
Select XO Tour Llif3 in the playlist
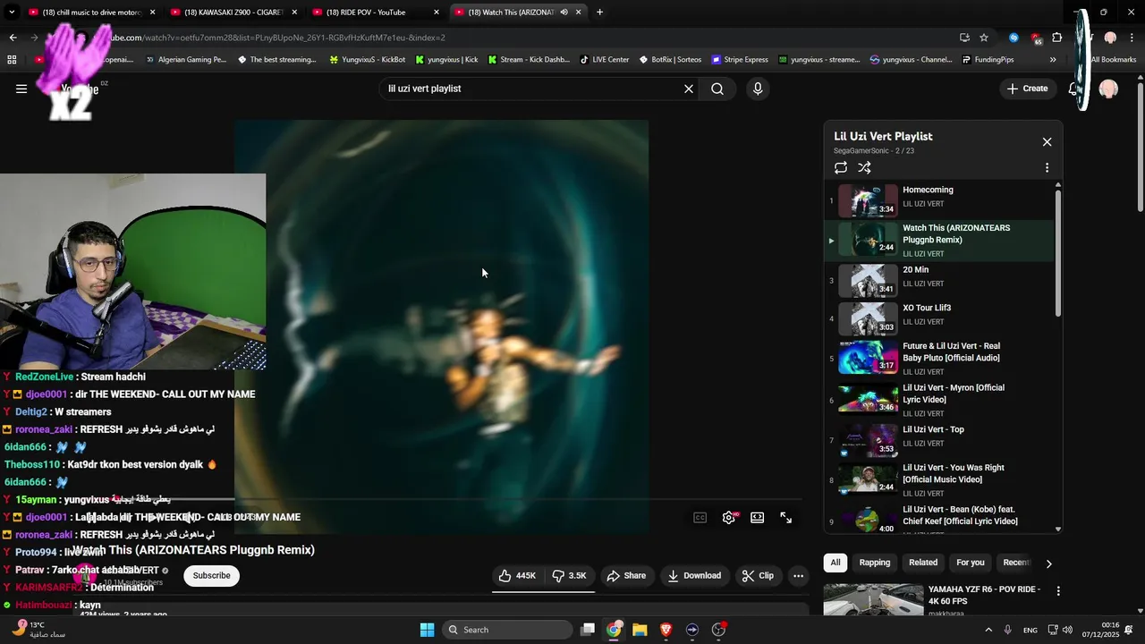coord(939,318)
